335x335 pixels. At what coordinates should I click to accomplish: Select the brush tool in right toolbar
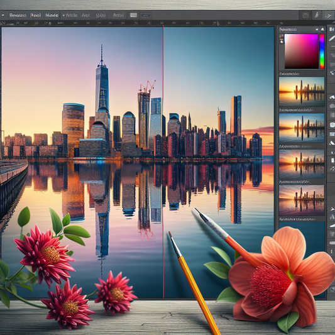[x=332, y=38]
